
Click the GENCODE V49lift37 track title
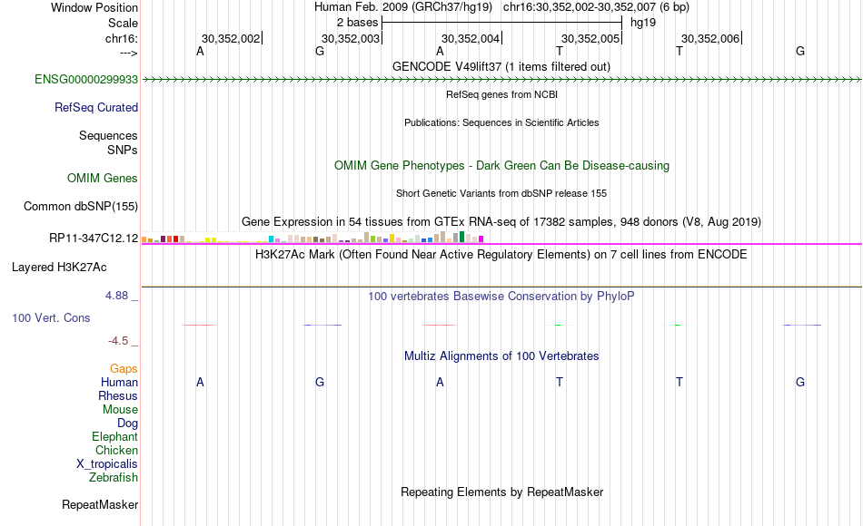(x=501, y=66)
